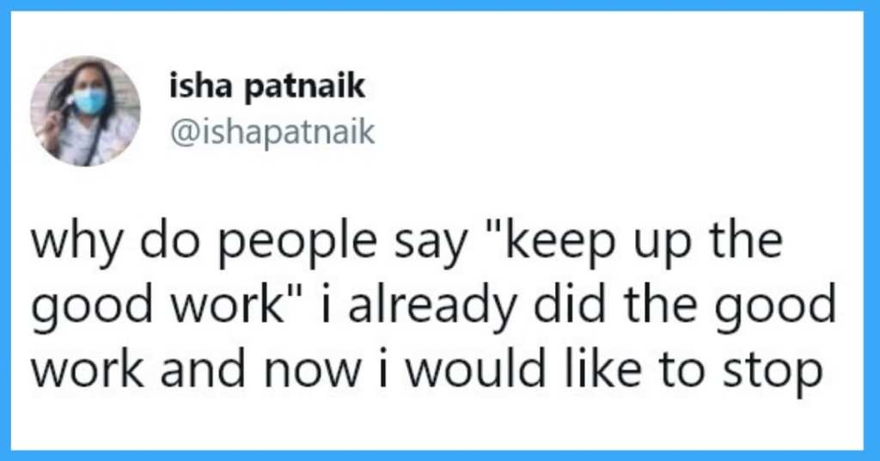880x461 pixels.
Task: Open the @ishapatnaik handle link
Action: pos(272,132)
